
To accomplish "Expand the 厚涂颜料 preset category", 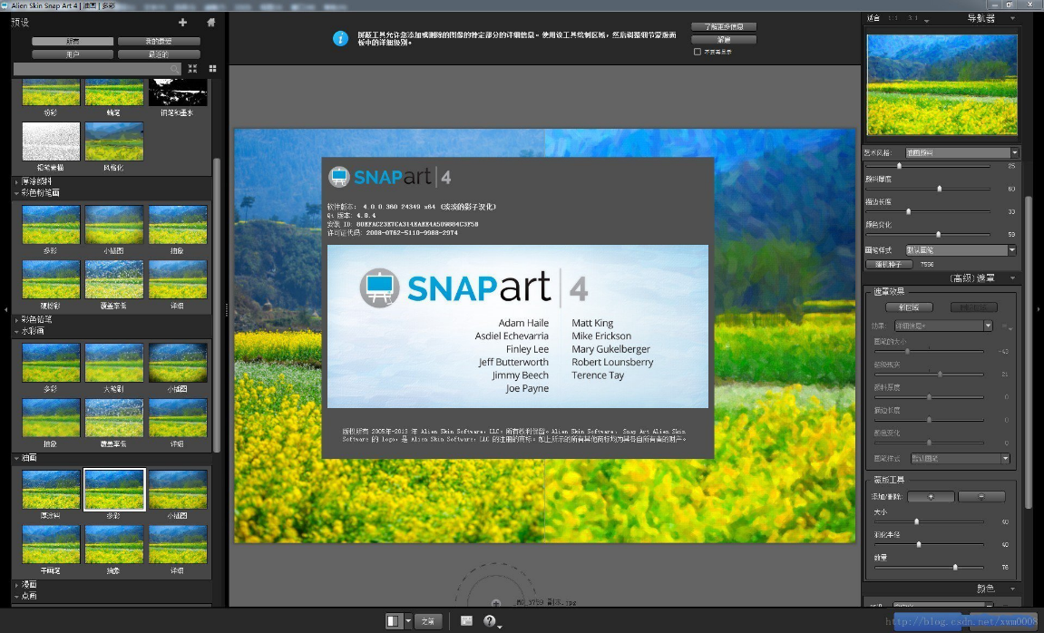I will pos(17,181).
